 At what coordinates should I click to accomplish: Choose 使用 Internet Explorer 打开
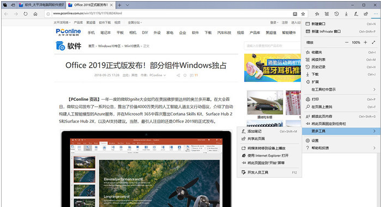269,156
